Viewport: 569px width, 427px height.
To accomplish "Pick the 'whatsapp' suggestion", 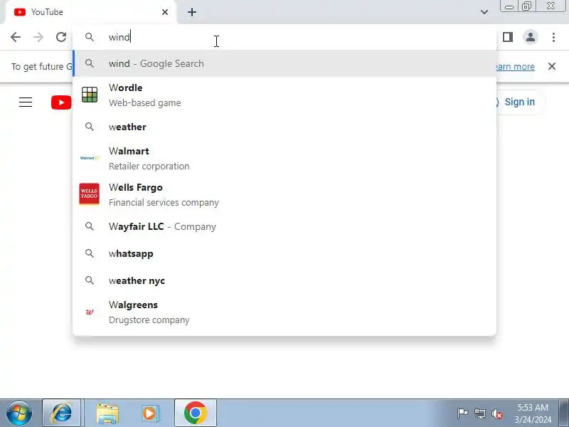I will [x=284, y=253].
